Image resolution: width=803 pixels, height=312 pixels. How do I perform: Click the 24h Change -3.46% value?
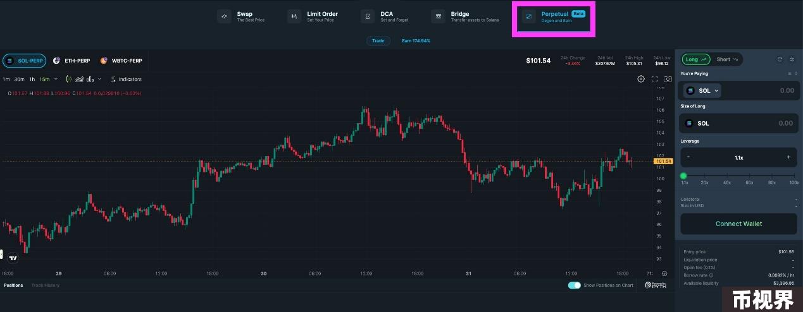(574, 64)
